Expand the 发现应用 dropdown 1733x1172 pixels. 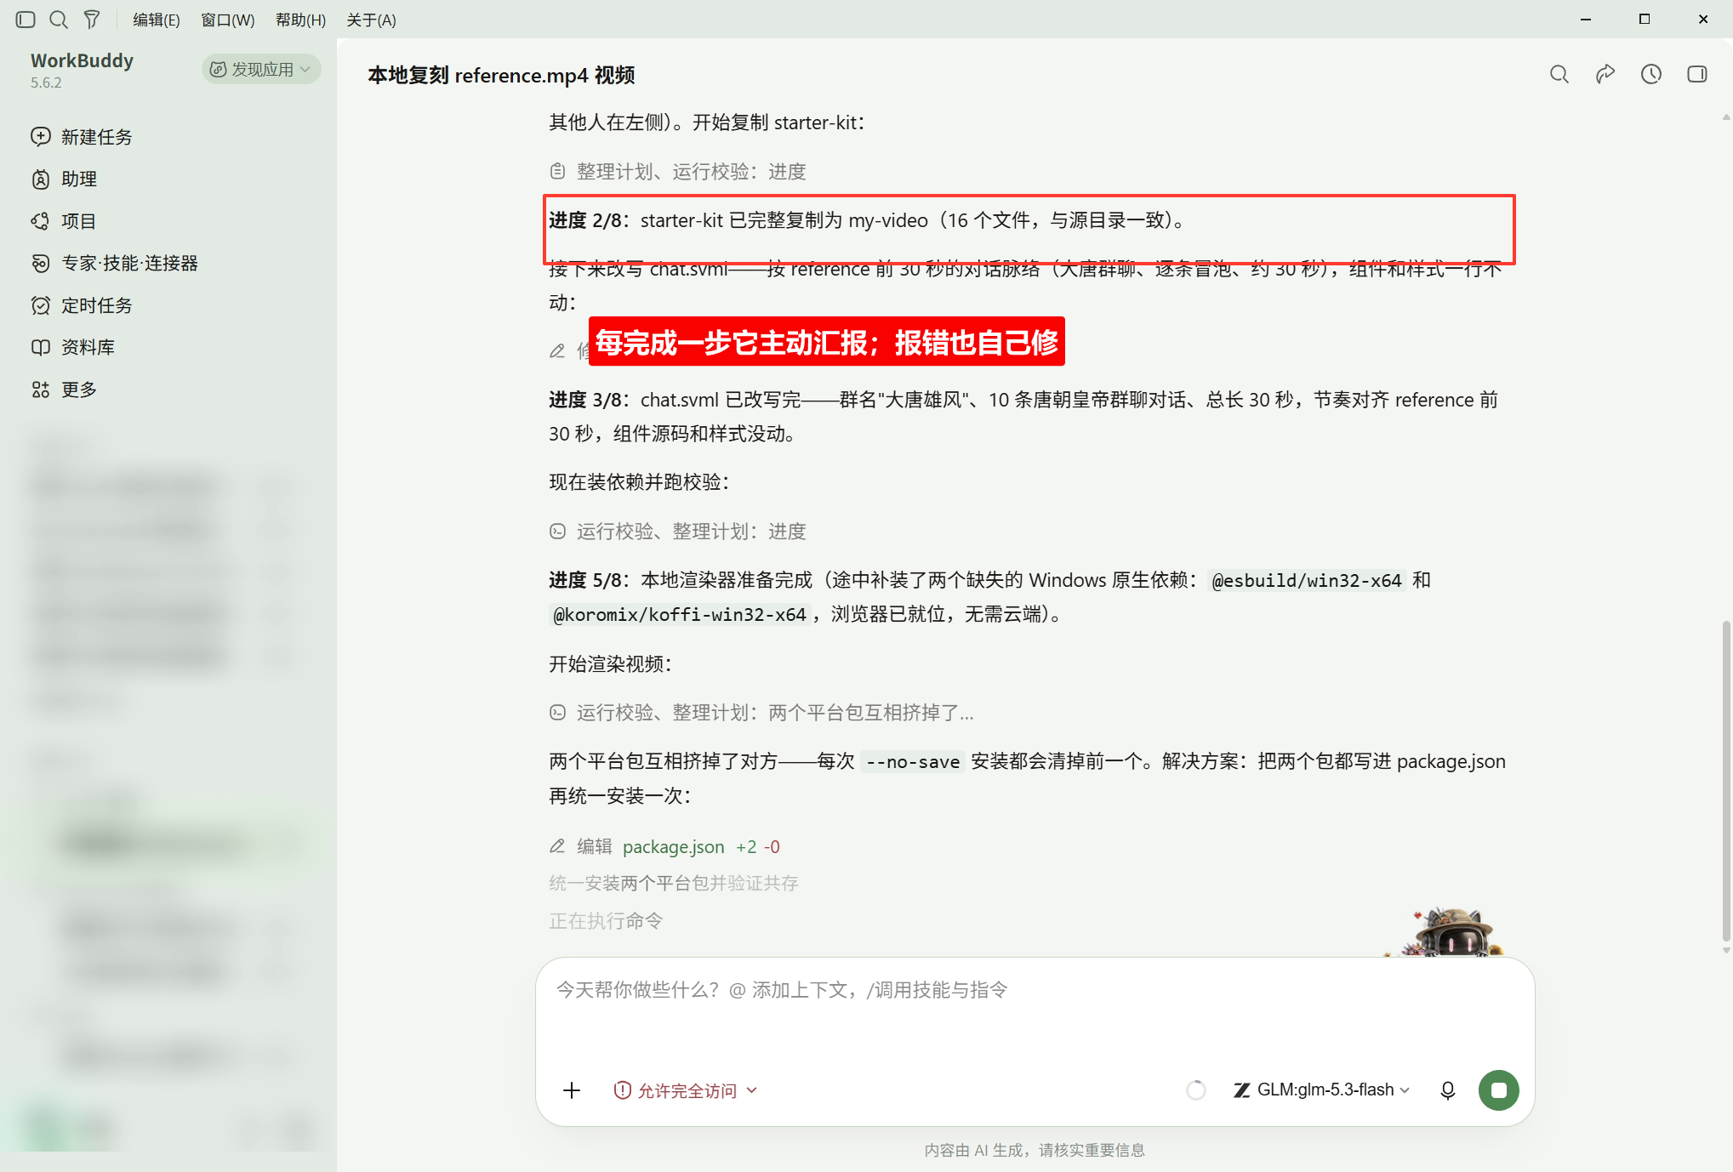coord(261,69)
